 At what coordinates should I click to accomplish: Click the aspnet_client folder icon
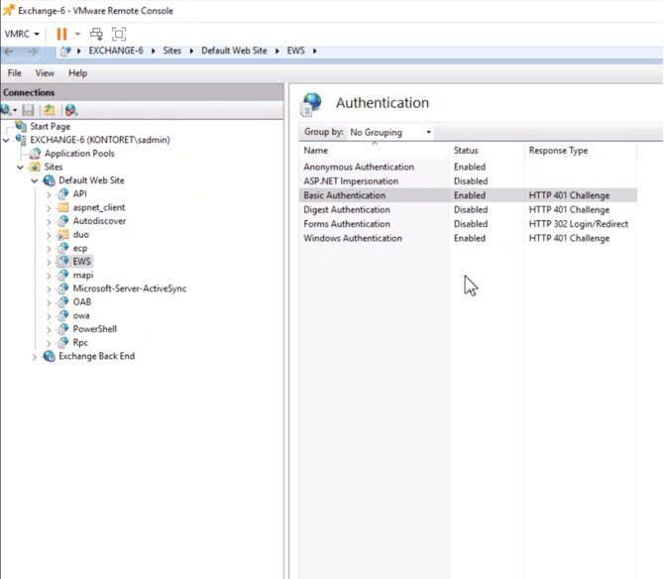point(62,207)
